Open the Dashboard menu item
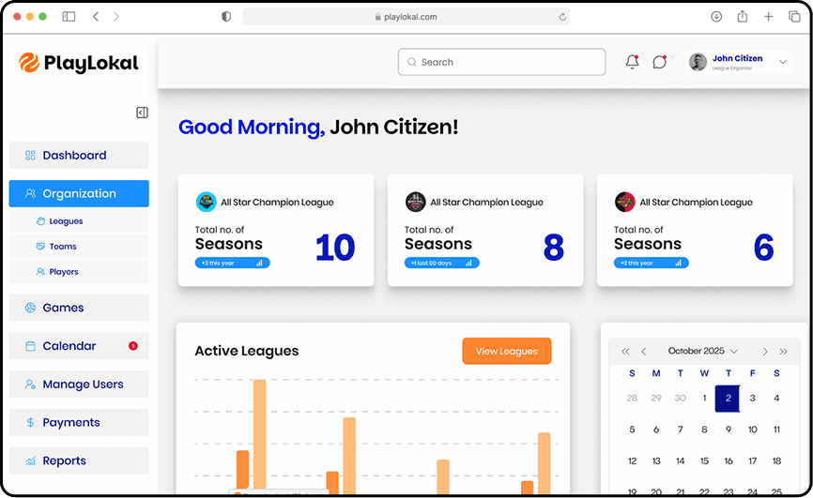 (79, 155)
